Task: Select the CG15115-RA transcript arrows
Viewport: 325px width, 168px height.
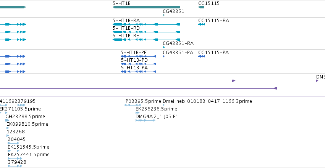Action: (x=202, y=24)
